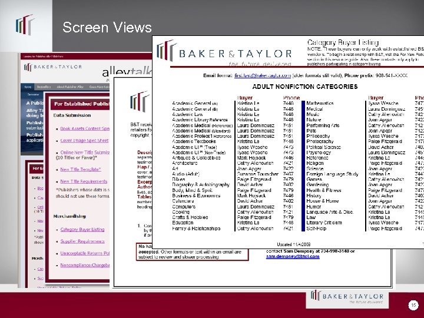Click the 'Crafts & Hobbies' category row
424x318 pixels.
(190, 217)
